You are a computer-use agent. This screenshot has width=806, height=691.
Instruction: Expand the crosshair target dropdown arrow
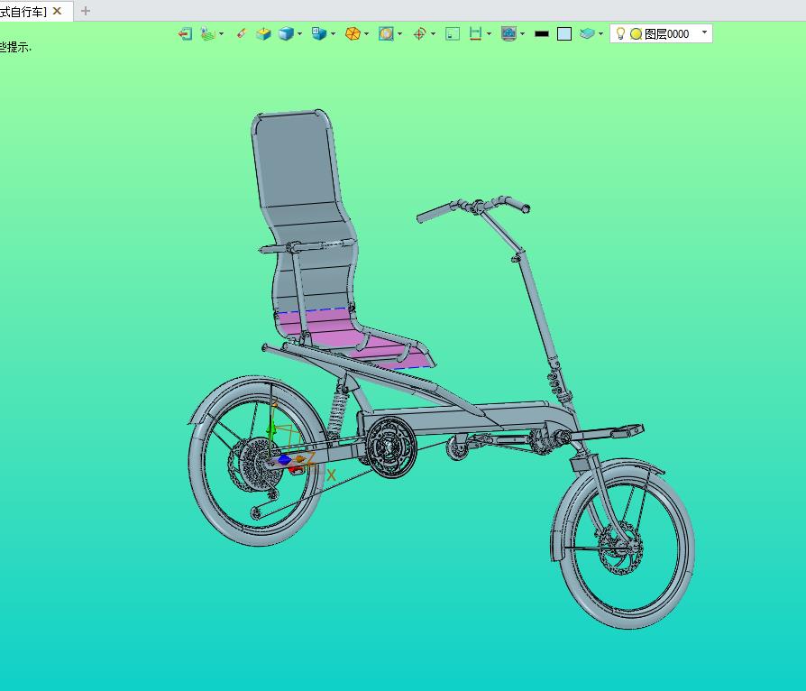coord(434,34)
